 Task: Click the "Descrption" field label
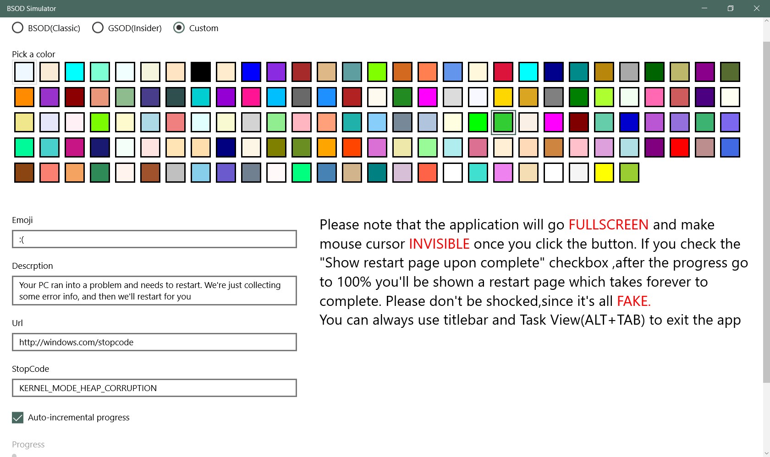point(33,266)
